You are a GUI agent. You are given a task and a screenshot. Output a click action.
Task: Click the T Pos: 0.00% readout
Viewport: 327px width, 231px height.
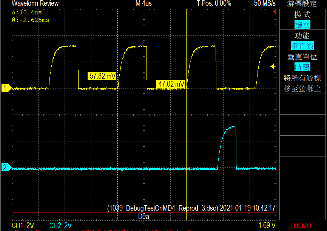point(214,3)
